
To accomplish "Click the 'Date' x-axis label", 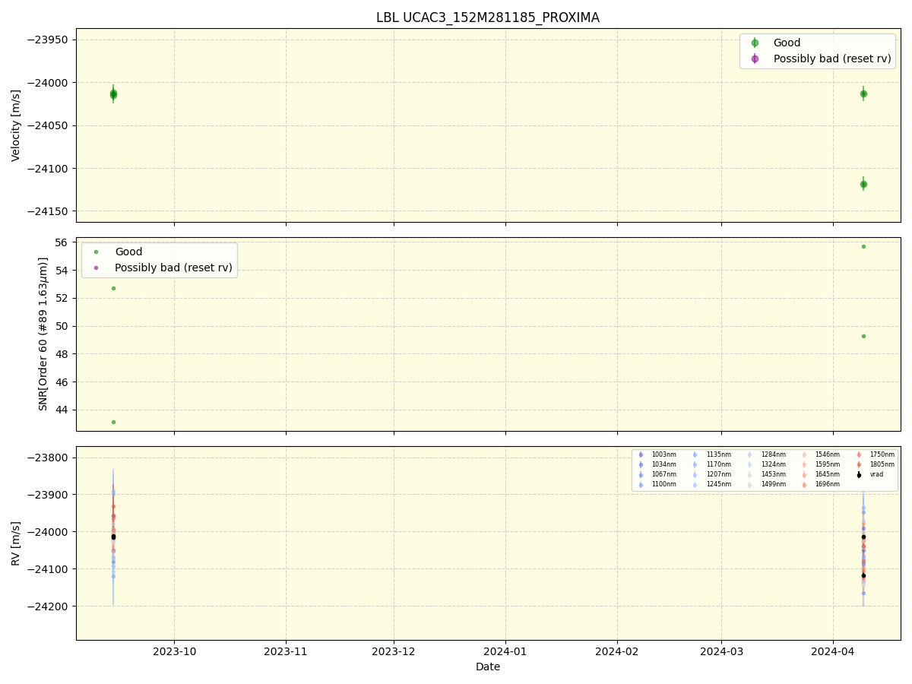I will (x=488, y=667).
